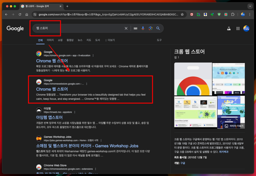Switch to the 뉴스 tab
Screen dimensions: 256x176
(x=80, y=40)
